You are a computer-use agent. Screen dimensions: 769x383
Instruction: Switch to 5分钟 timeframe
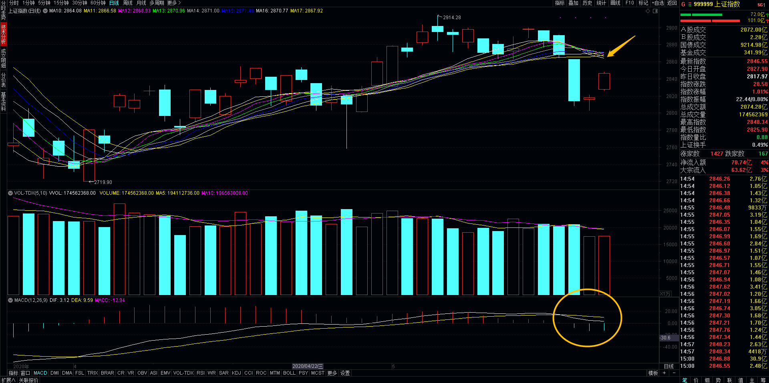[44, 3]
